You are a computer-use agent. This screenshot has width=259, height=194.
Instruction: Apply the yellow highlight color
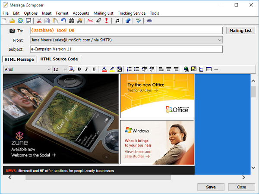tap(112, 69)
